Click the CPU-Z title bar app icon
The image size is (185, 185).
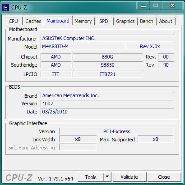(5, 8)
